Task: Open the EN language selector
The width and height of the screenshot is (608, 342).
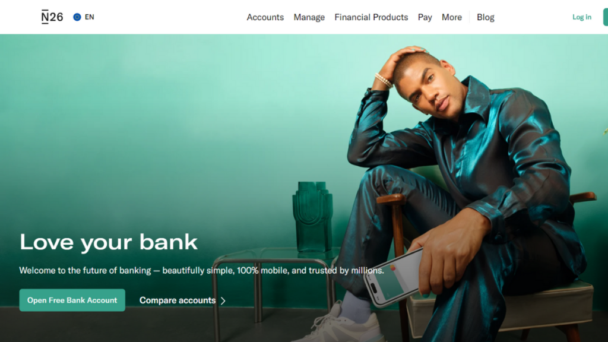Action: click(84, 17)
